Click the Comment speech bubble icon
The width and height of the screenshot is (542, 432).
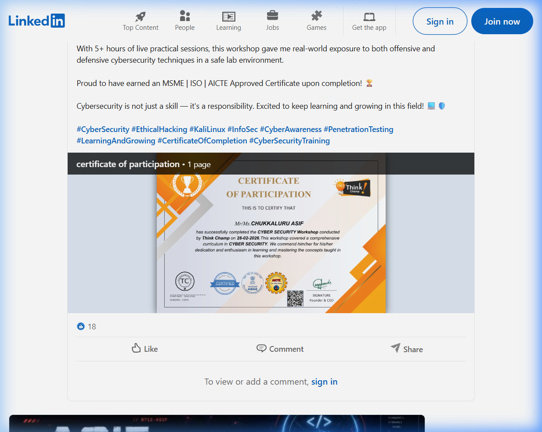coord(261,348)
